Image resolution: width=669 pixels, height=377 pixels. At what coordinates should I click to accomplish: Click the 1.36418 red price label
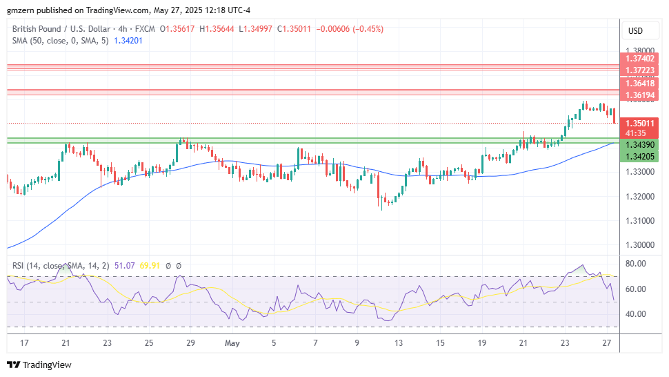640,83
